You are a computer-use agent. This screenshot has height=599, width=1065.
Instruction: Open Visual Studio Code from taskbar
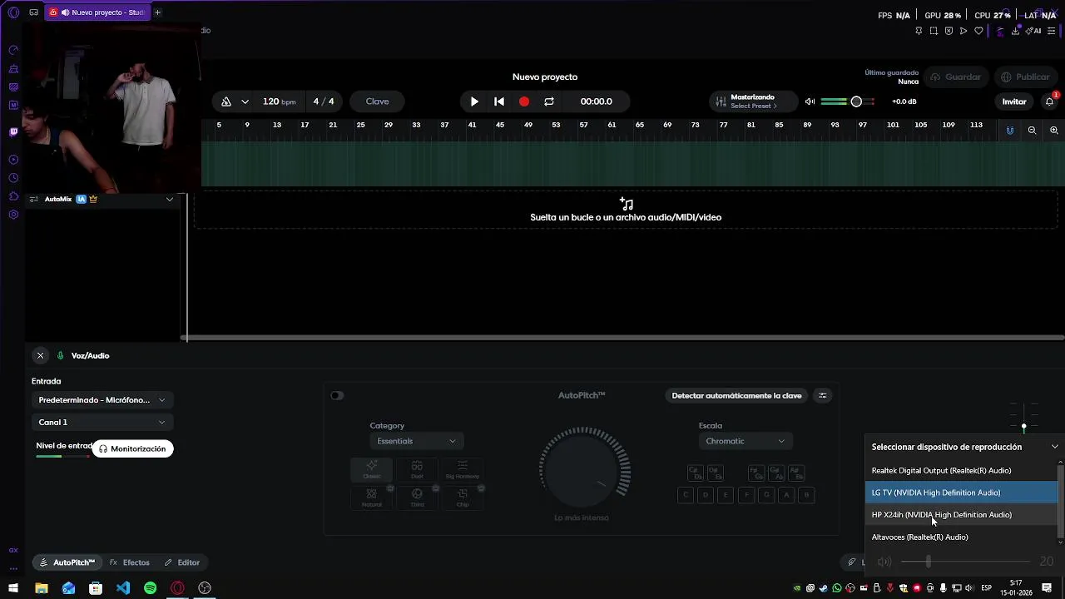(123, 588)
